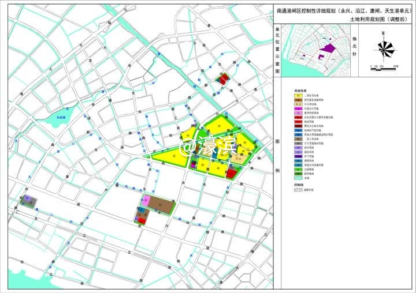Click the cyan water legend swatch

[299, 179]
